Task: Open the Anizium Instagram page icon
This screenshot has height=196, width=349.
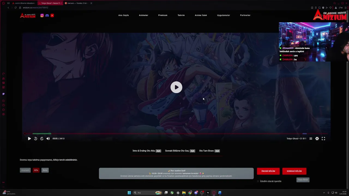Action: [x=42, y=16]
